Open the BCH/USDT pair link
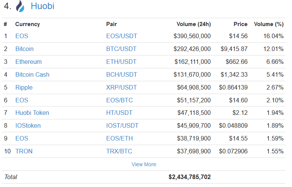 tap(122, 74)
